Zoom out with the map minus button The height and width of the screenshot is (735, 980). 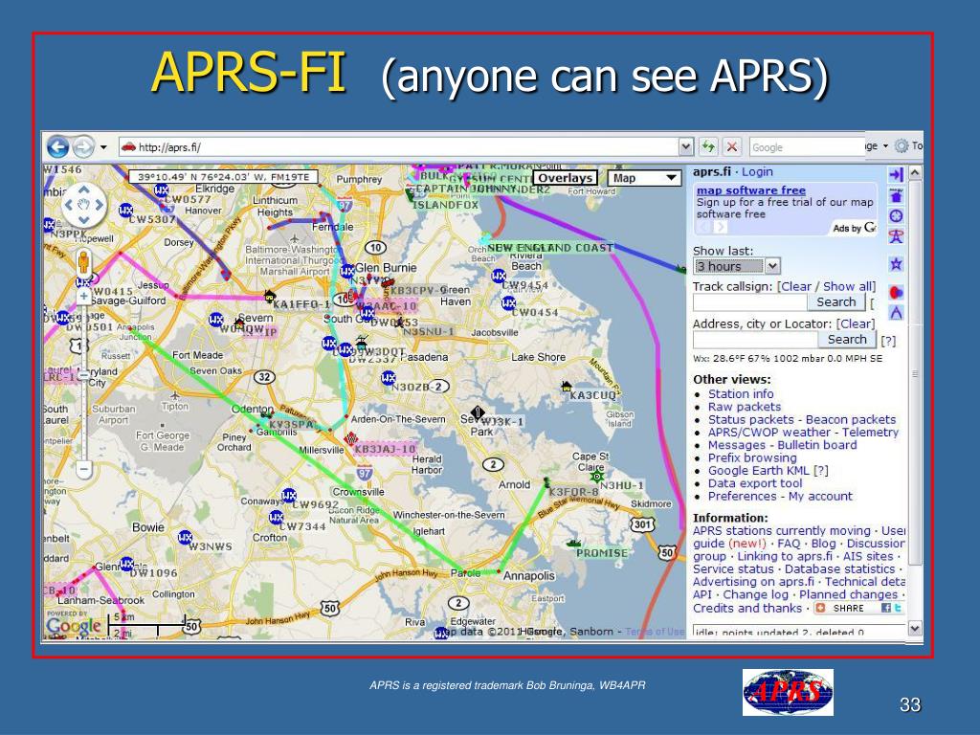pos(84,468)
